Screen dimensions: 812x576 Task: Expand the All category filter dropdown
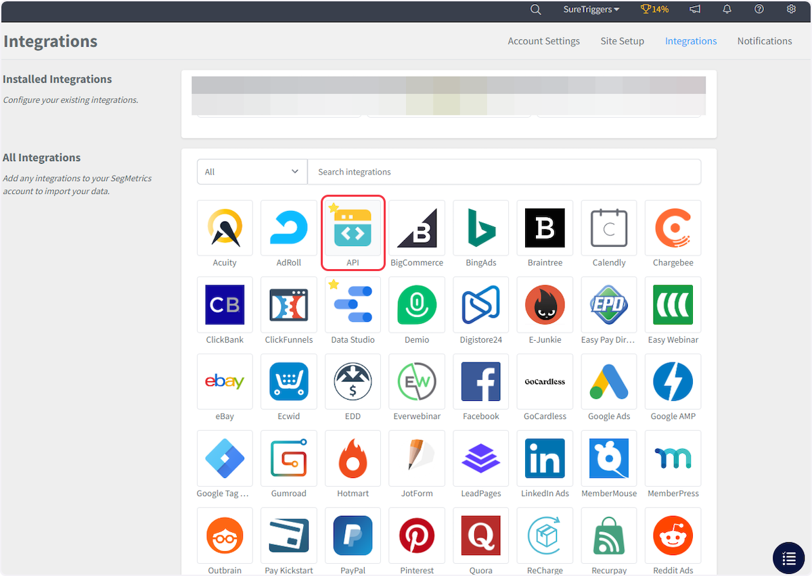point(252,172)
